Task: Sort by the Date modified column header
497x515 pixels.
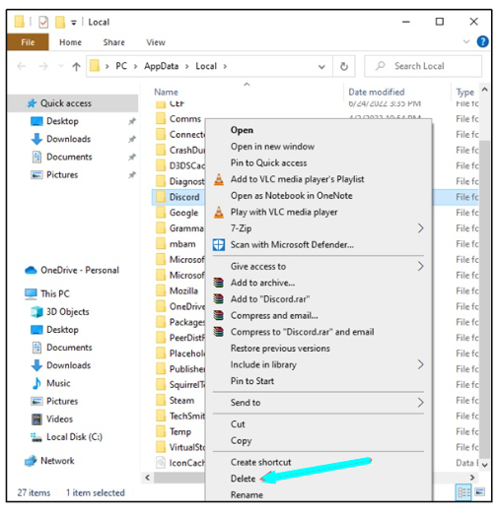Action: point(377,93)
